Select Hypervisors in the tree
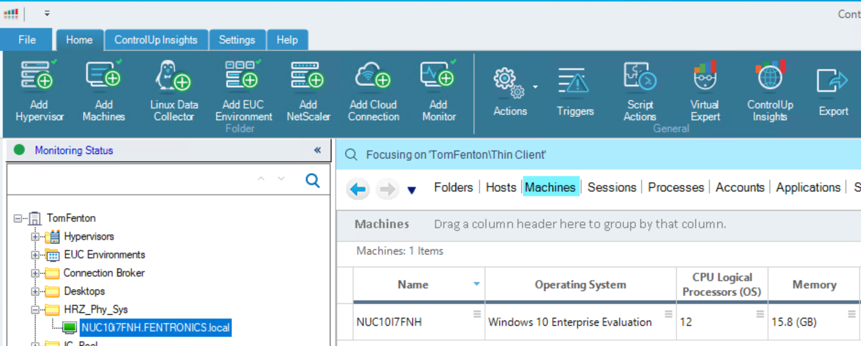 [89, 236]
